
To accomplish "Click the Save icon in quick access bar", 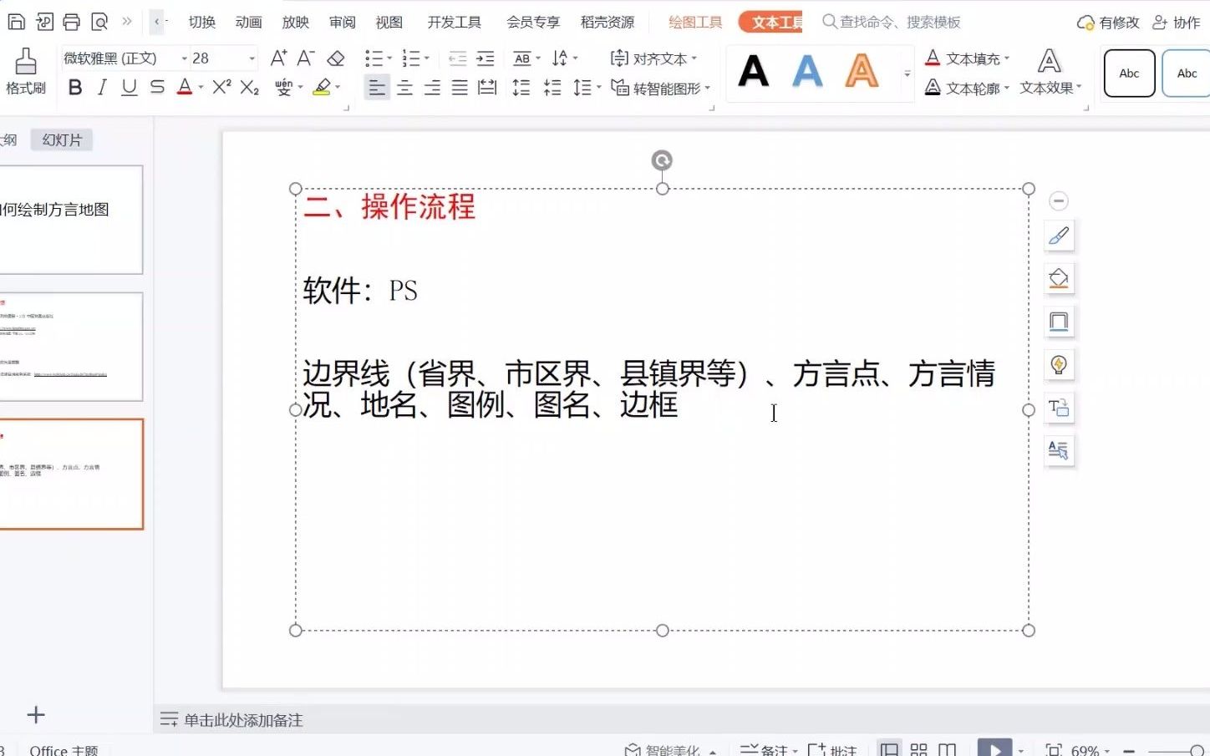I will coord(16,22).
